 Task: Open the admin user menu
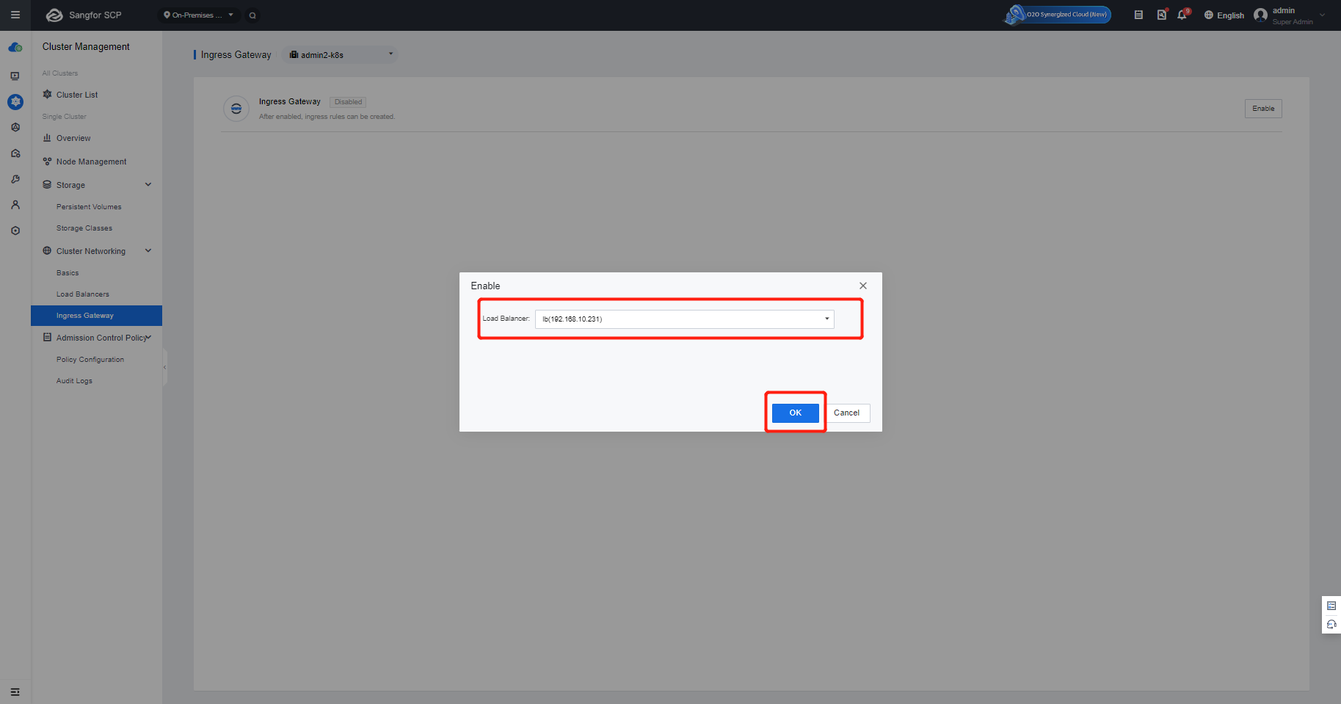[1290, 15]
